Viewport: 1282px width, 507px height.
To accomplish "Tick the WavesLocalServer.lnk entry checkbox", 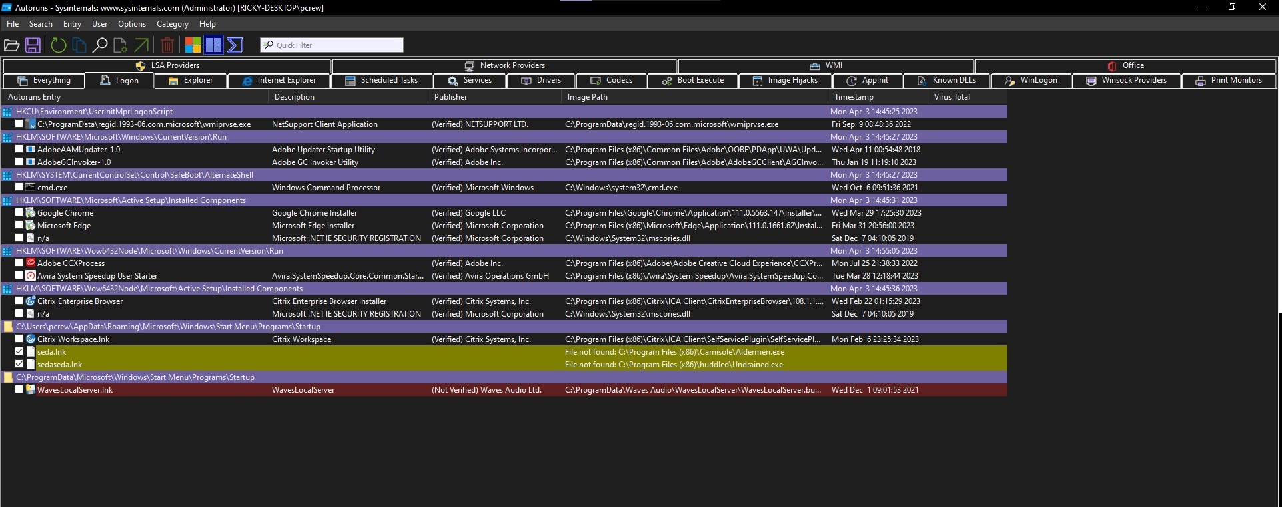I will (x=19, y=389).
